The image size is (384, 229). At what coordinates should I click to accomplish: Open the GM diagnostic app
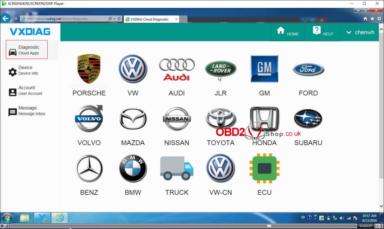click(264, 69)
